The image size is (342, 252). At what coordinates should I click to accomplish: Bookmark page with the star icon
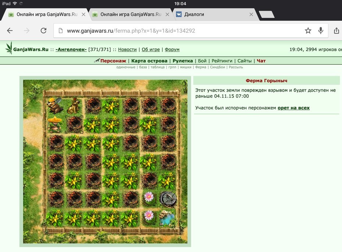(x=308, y=31)
